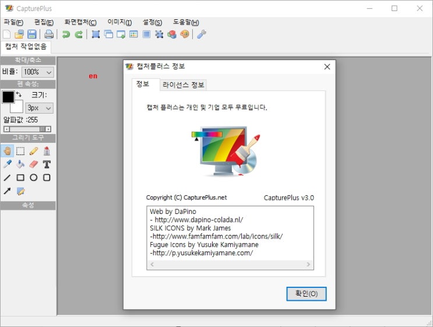Viewport: 433px width, 327px height.
Task: Select the Line drawing tool
Action: (x=7, y=178)
